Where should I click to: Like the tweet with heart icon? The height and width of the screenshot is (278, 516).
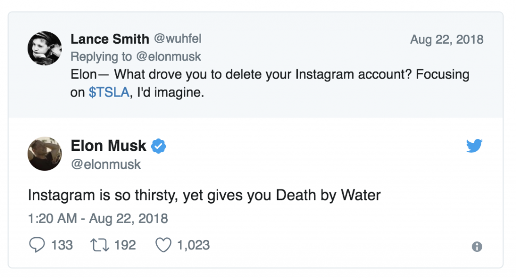click(x=164, y=245)
